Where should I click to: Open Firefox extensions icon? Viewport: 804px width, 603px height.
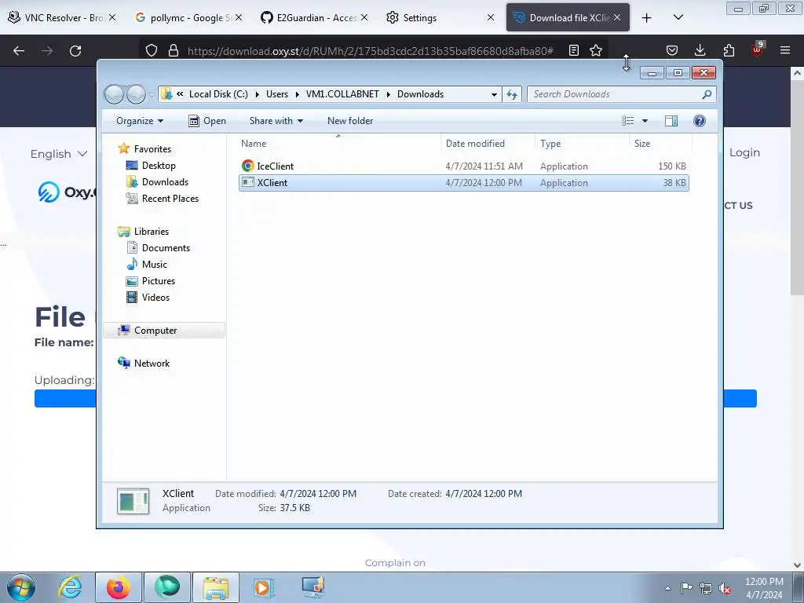click(729, 51)
